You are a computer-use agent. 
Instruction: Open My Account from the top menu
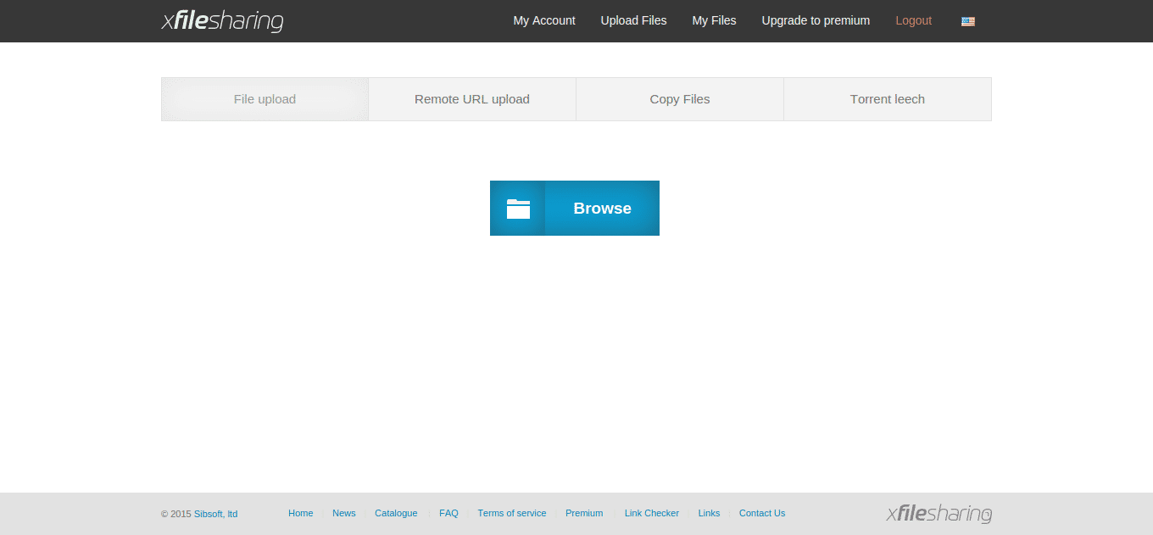(543, 20)
